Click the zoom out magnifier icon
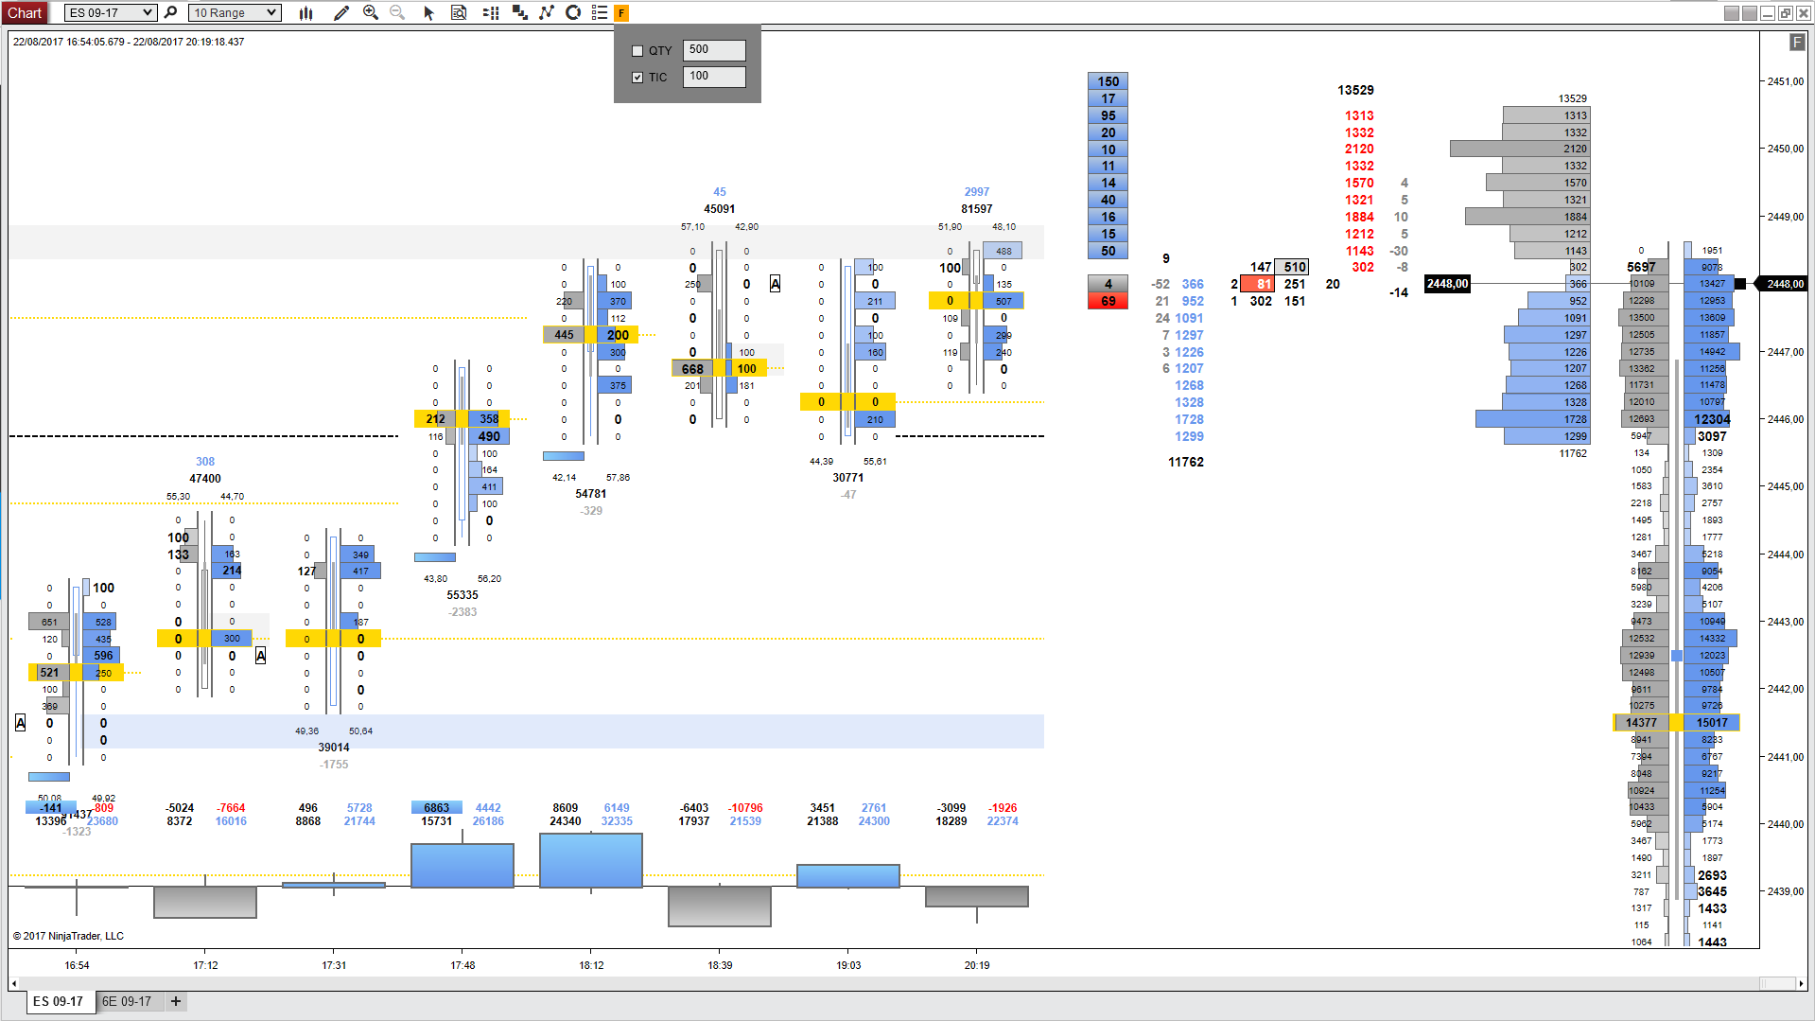Screen dimensions: 1815x1021 click(397, 12)
